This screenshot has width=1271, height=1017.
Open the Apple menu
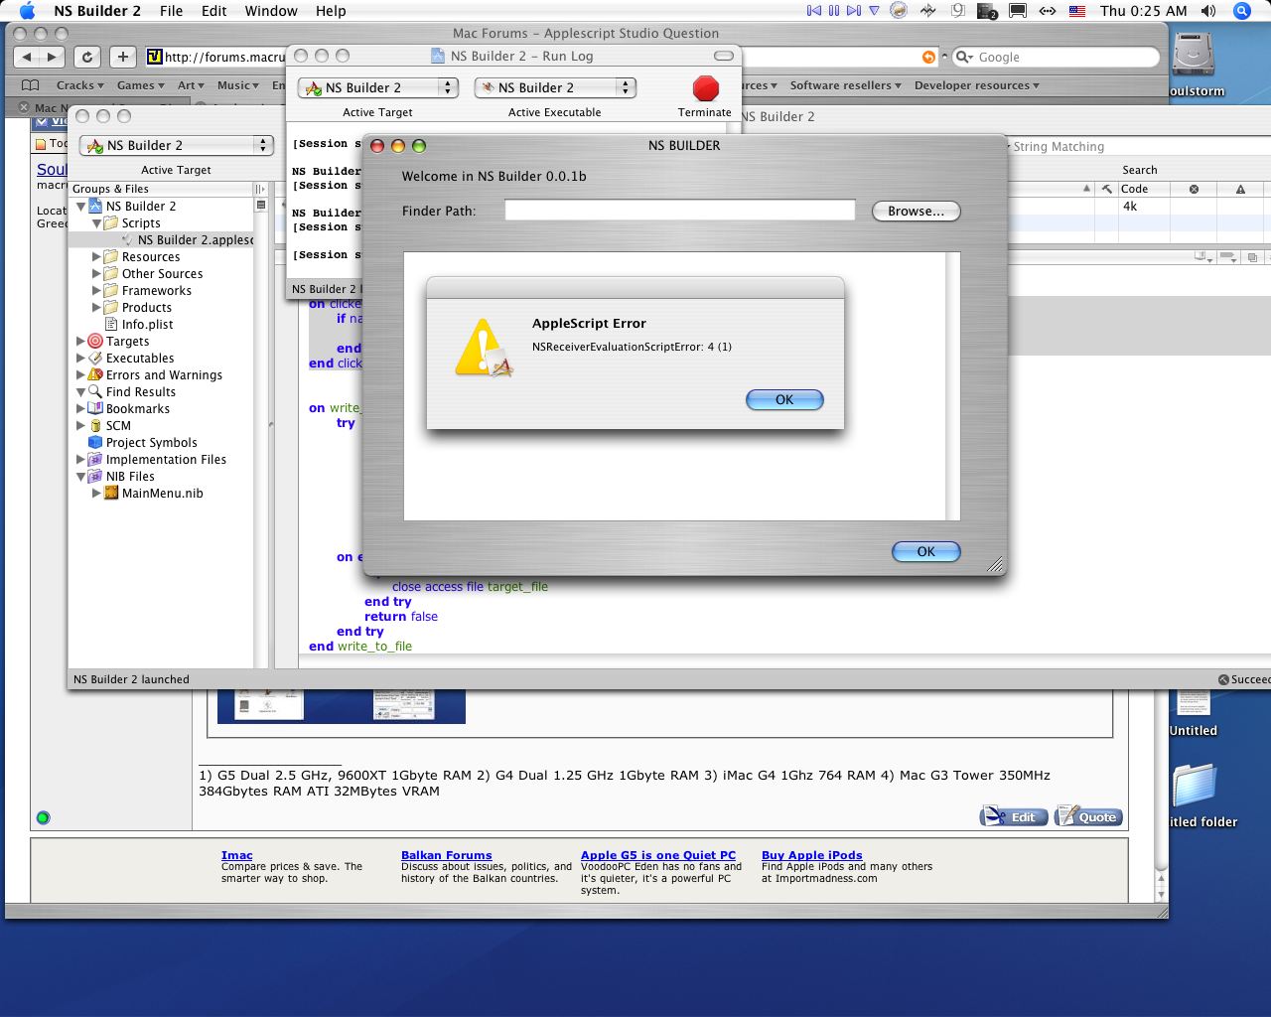click(x=27, y=11)
